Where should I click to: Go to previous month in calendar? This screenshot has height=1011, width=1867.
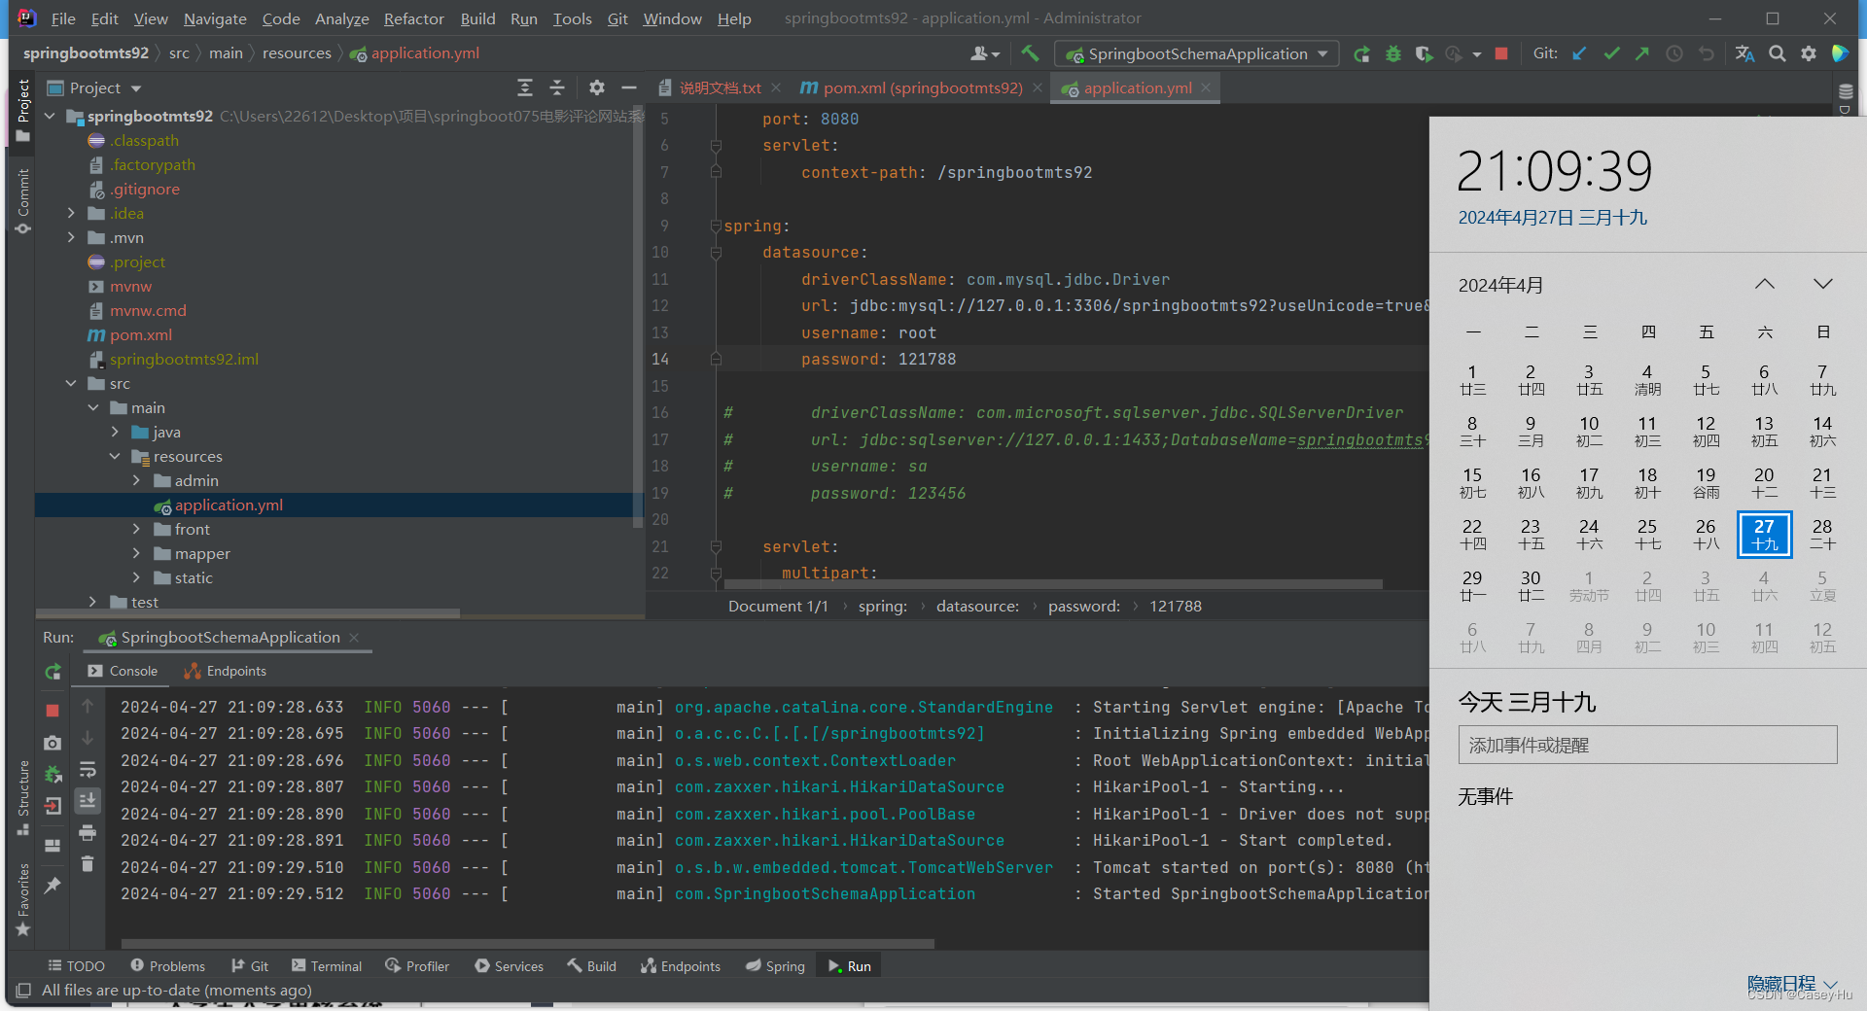click(1765, 284)
